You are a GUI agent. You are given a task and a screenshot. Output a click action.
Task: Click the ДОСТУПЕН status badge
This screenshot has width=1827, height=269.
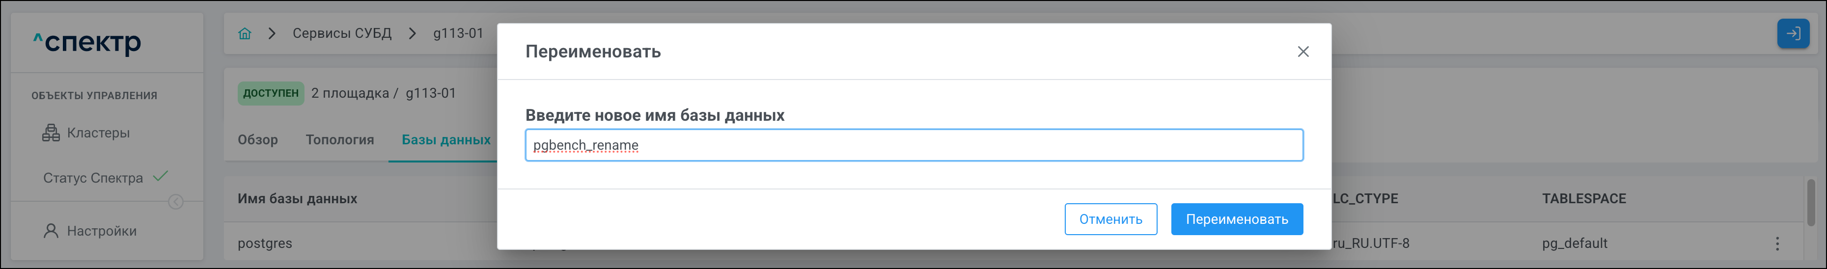coord(270,93)
